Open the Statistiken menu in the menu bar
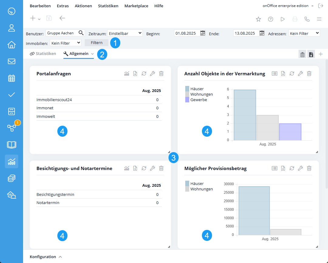Screen dimensions: 328x263 [108, 6]
